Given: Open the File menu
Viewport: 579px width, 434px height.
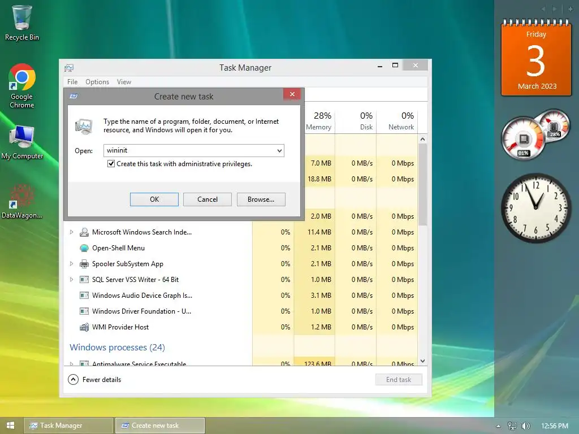Looking at the screenshot, I should (72, 82).
